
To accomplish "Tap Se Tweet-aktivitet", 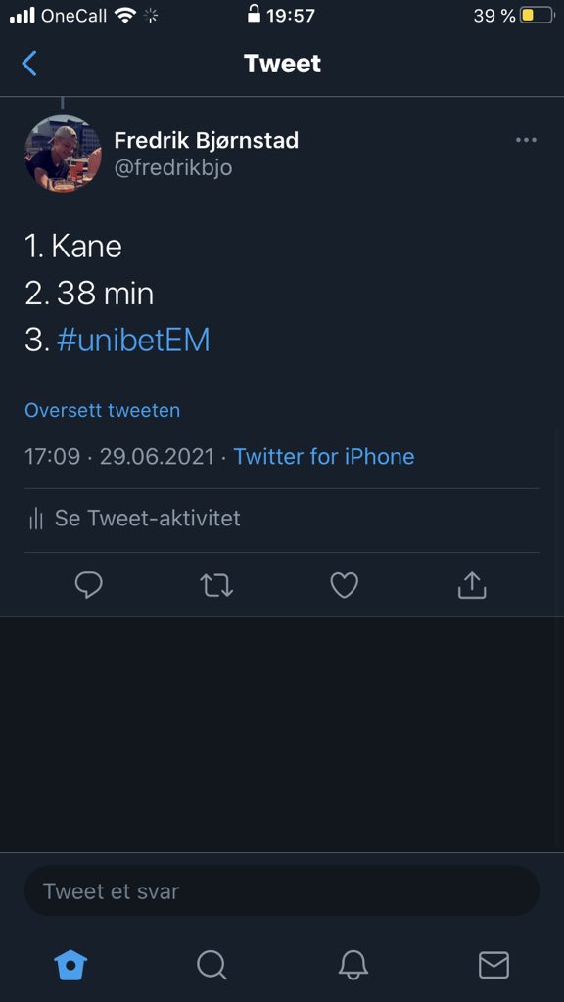I will (148, 518).
